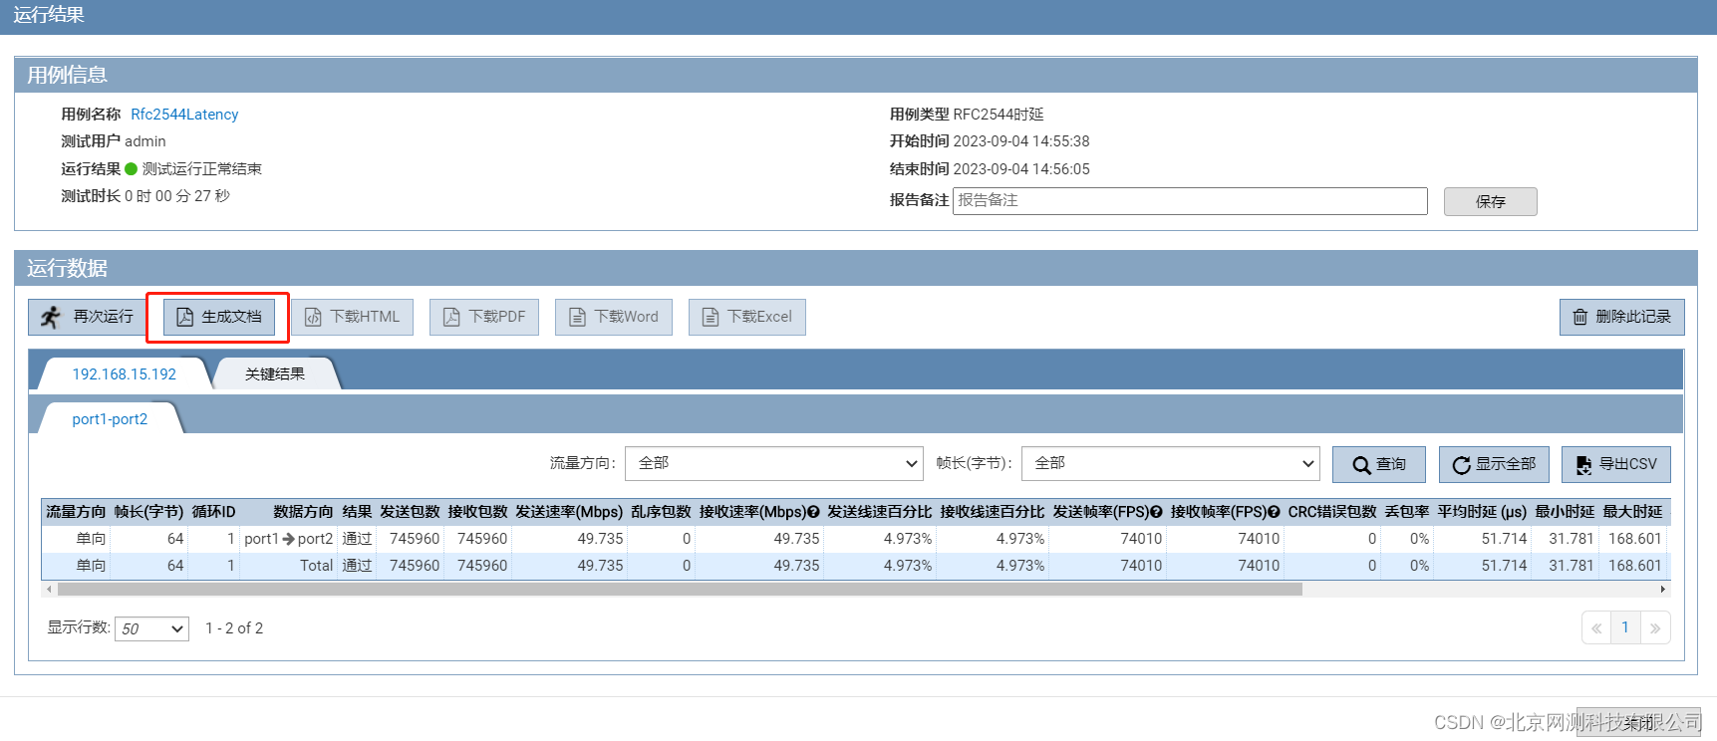
Task: Click the 接收包数 column header
Action: (x=477, y=512)
